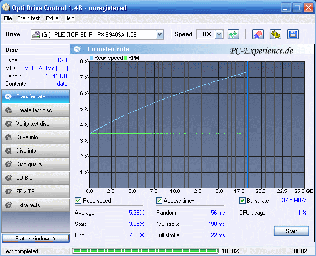Image resolution: width=316 pixels, height=256 pixels.
Task: Click the eraser disc icon
Action: (x=258, y=34)
